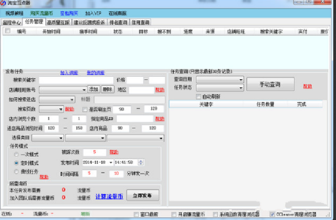
Task: Open the 信用查询 tab
Action: coord(140,22)
